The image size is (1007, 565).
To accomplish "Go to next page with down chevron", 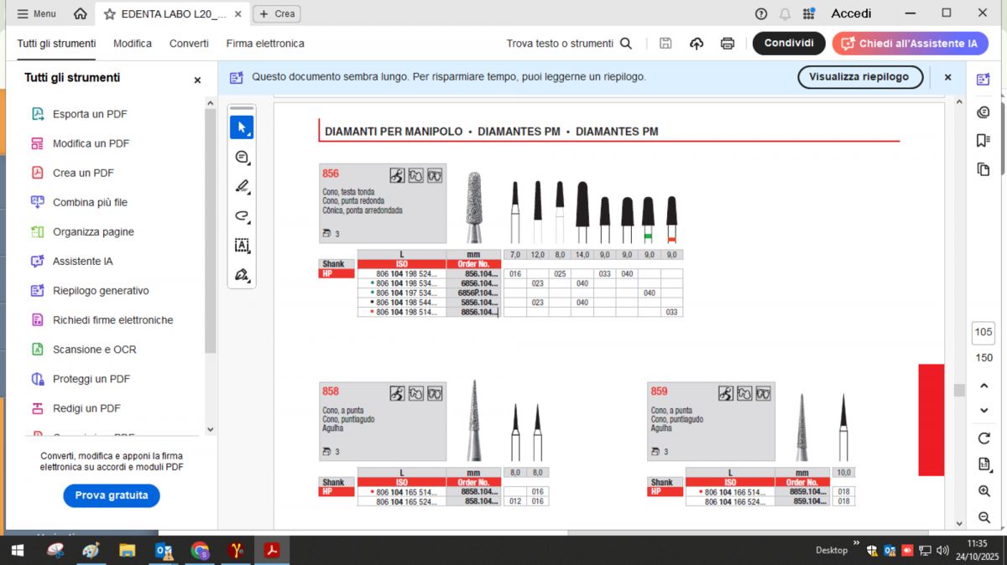I will point(984,411).
